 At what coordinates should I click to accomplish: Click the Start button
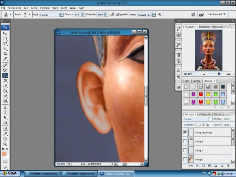[x=10, y=173]
